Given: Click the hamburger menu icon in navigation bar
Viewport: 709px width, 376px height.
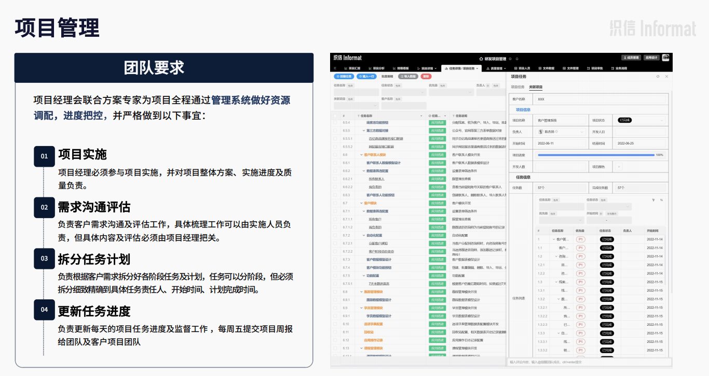Looking at the screenshot, I should (335, 68).
